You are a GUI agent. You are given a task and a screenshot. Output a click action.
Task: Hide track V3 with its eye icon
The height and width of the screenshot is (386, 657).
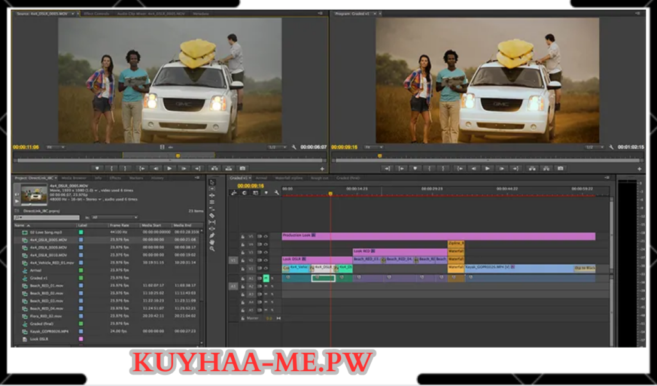click(x=265, y=252)
